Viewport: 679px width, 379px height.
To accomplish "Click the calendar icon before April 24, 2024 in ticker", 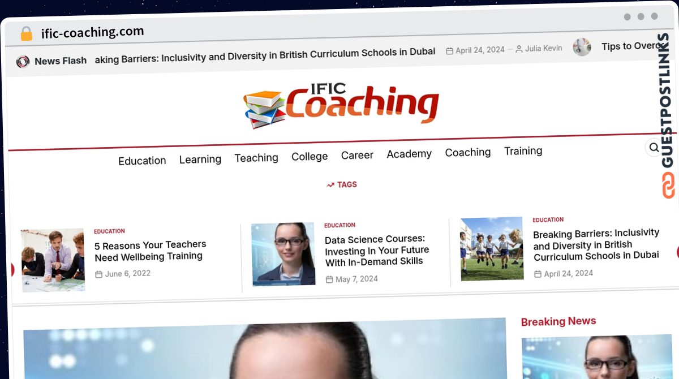I will click(449, 51).
